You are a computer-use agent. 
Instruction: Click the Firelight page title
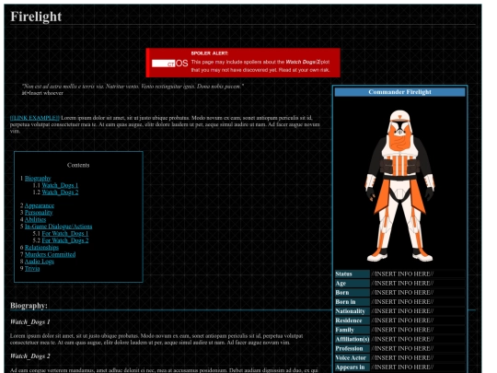click(36, 17)
